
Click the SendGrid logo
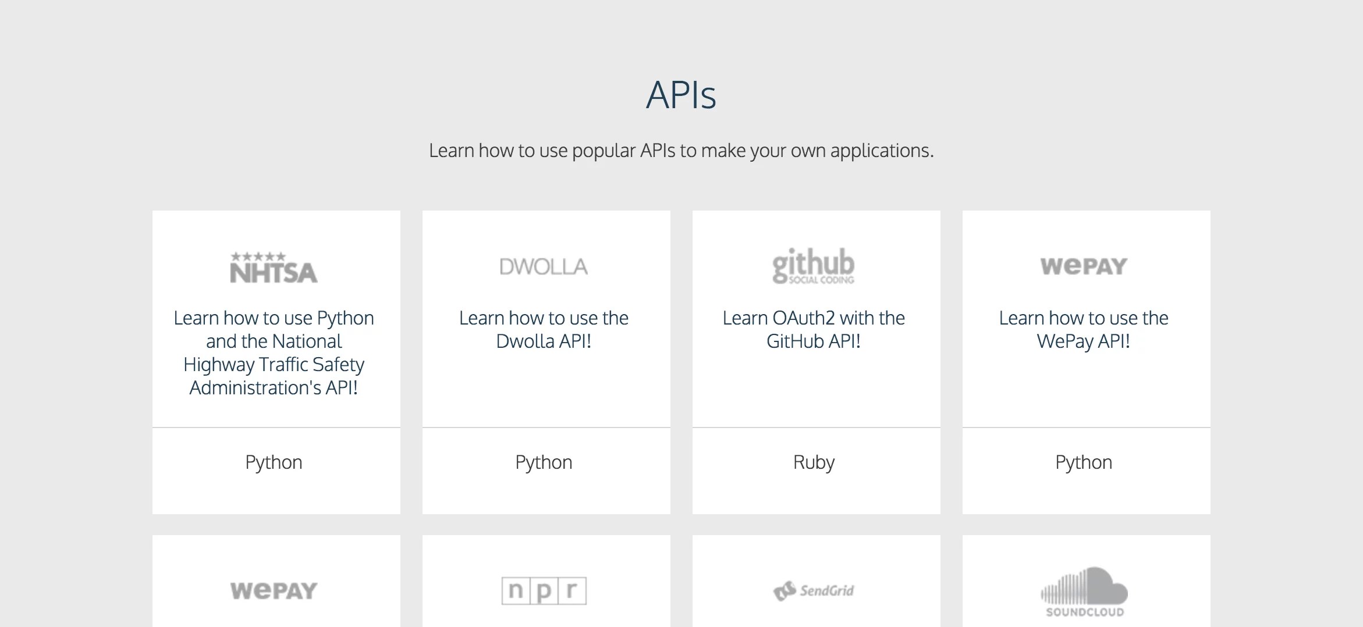click(x=814, y=591)
